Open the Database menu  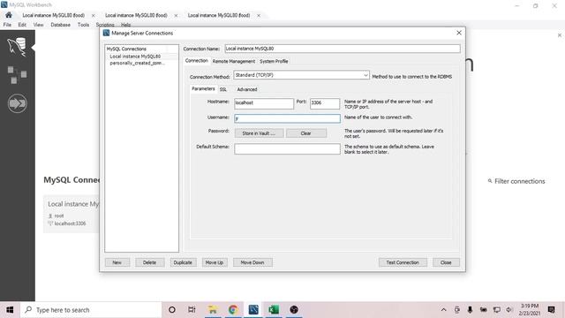pos(61,25)
